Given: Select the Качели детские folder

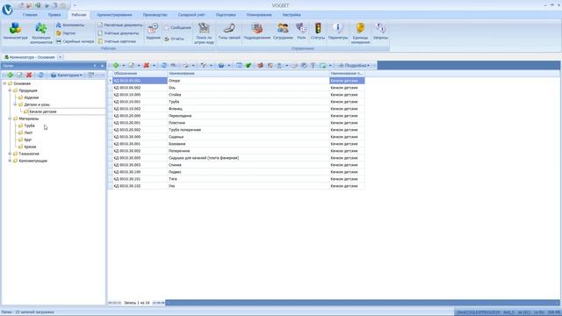Looking at the screenshot, I should click(43, 111).
